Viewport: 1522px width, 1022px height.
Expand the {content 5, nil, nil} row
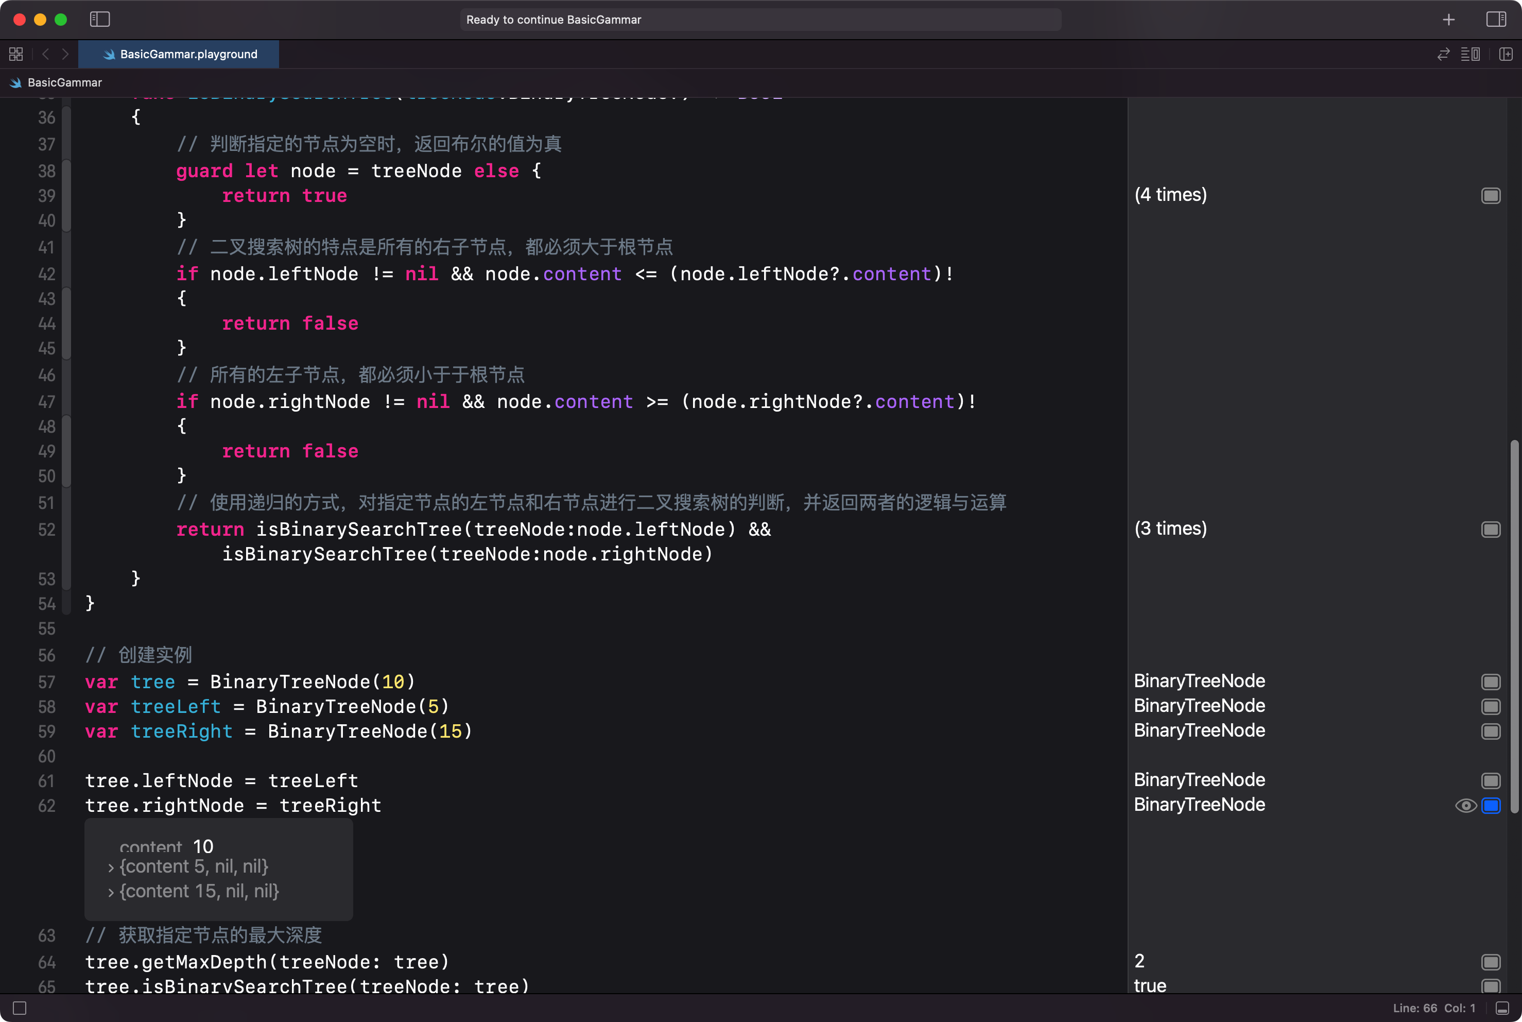111,867
